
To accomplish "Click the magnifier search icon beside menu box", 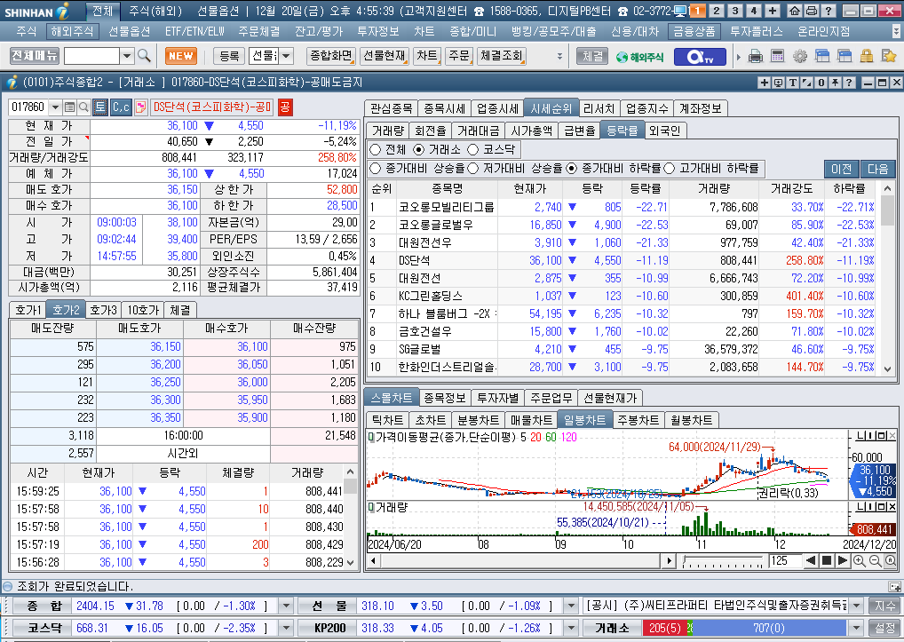I will [144, 56].
